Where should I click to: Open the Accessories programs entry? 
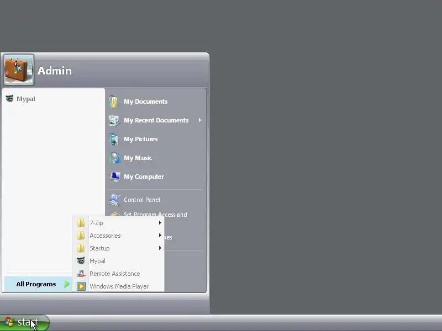tap(118, 236)
